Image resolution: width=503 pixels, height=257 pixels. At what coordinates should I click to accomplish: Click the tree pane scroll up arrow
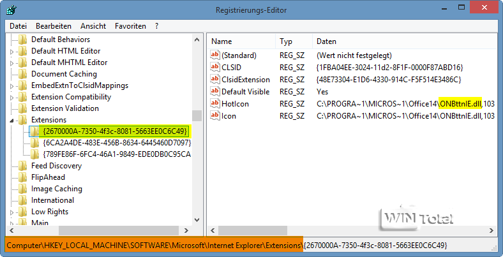click(197, 40)
